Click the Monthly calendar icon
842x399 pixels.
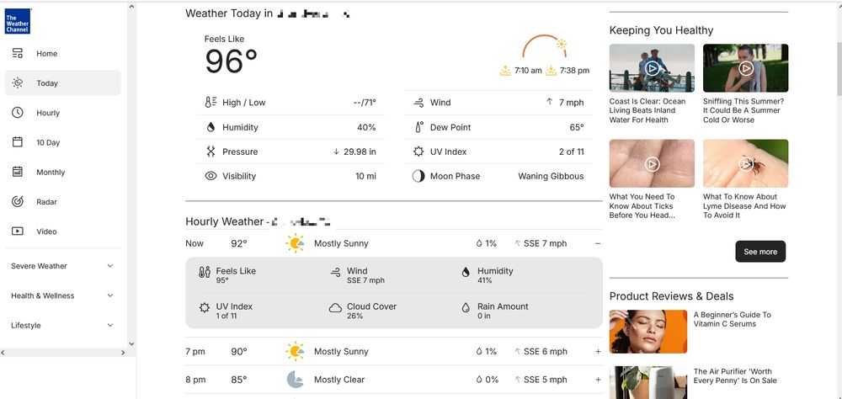click(x=17, y=172)
